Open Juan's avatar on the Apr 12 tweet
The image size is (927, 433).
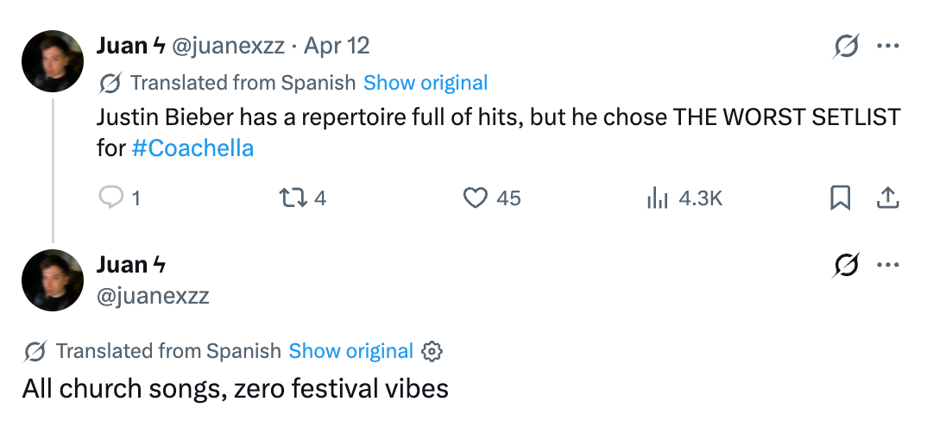[53, 61]
